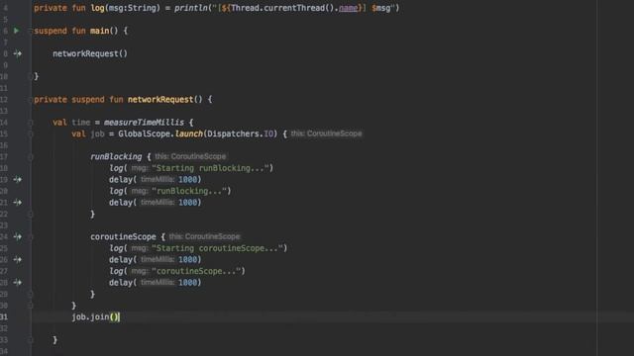Click 'GlobalScope' identifier
The height and width of the screenshot is (356, 634).
[x=145, y=133]
